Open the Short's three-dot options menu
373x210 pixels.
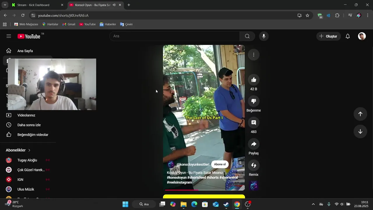[254, 55]
